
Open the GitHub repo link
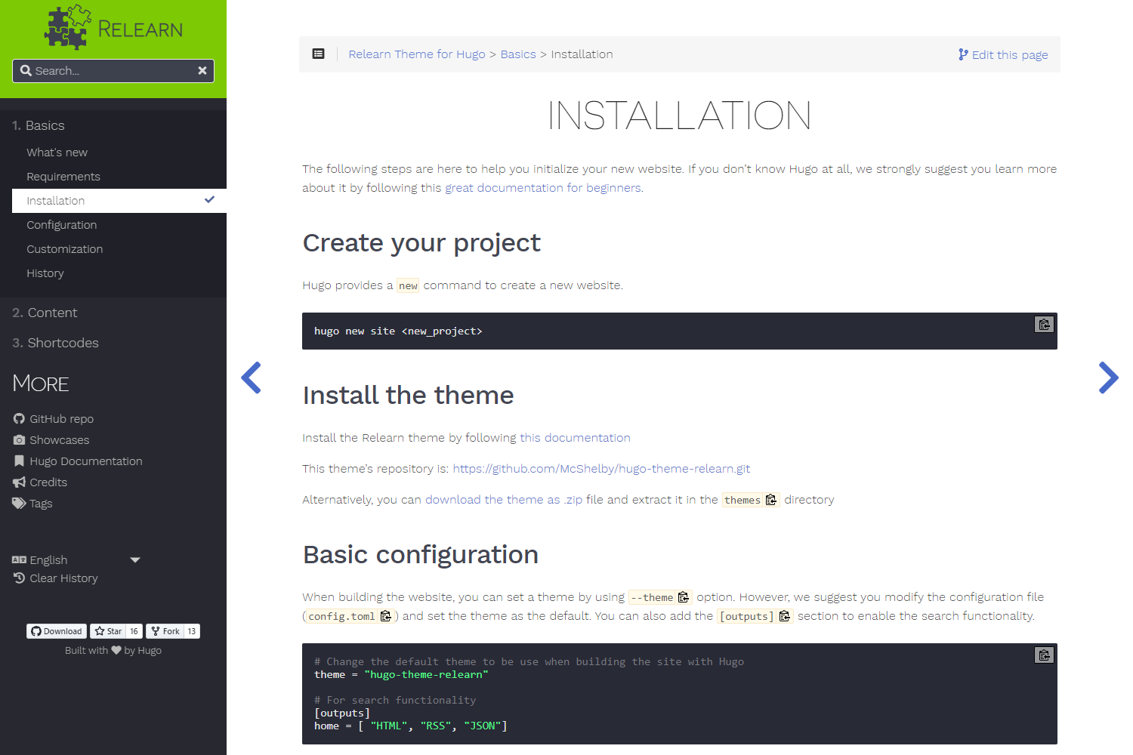[x=54, y=419]
